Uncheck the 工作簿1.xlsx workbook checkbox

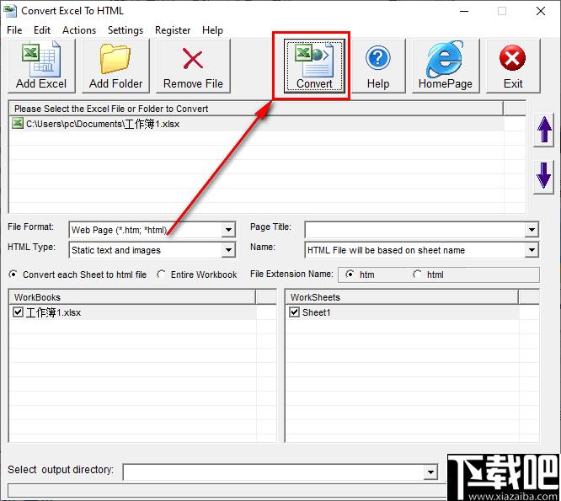pyautogui.click(x=18, y=312)
